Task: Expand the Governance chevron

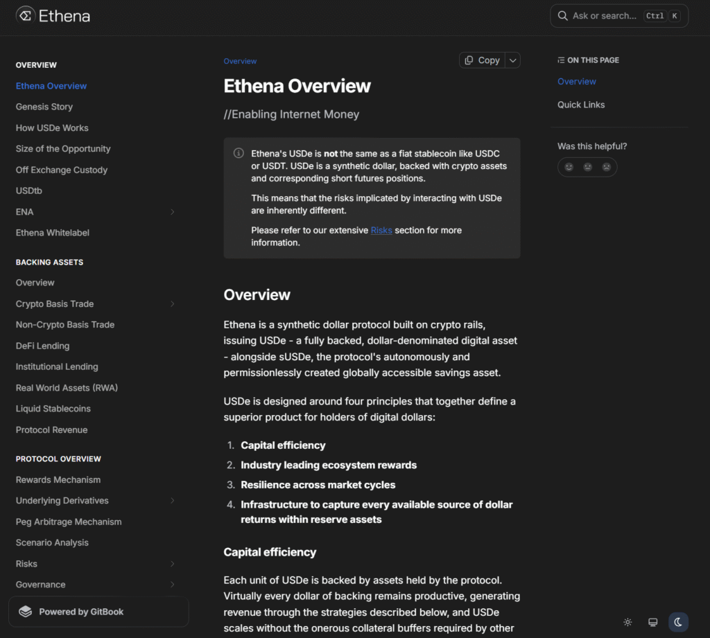Action: [x=173, y=585]
